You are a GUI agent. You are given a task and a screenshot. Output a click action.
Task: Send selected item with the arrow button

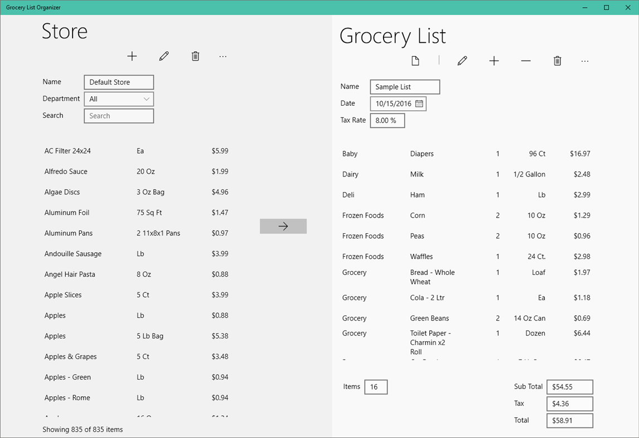(283, 226)
